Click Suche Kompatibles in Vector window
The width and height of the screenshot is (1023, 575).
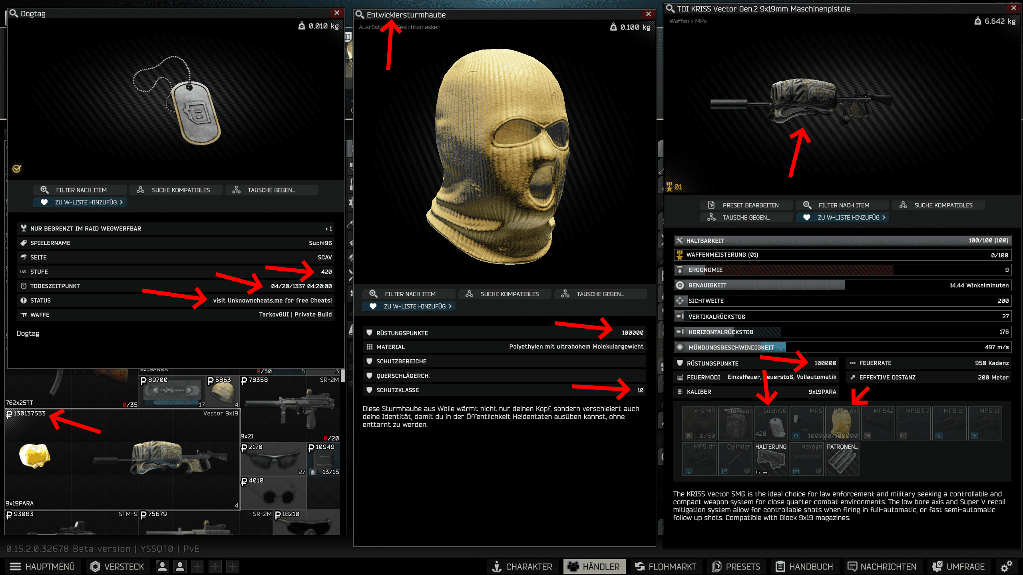(x=939, y=205)
